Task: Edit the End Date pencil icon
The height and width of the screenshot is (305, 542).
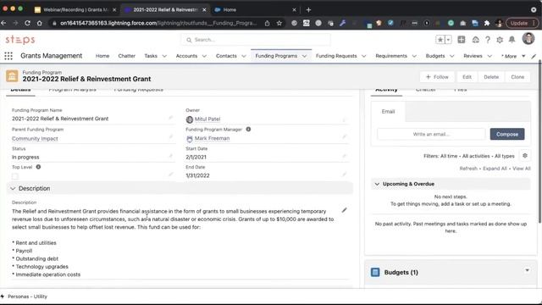Action: coord(344,175)
